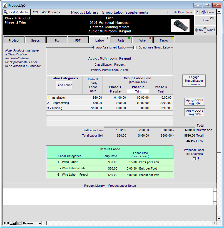Switch to the Parts tab

(121, 40)
